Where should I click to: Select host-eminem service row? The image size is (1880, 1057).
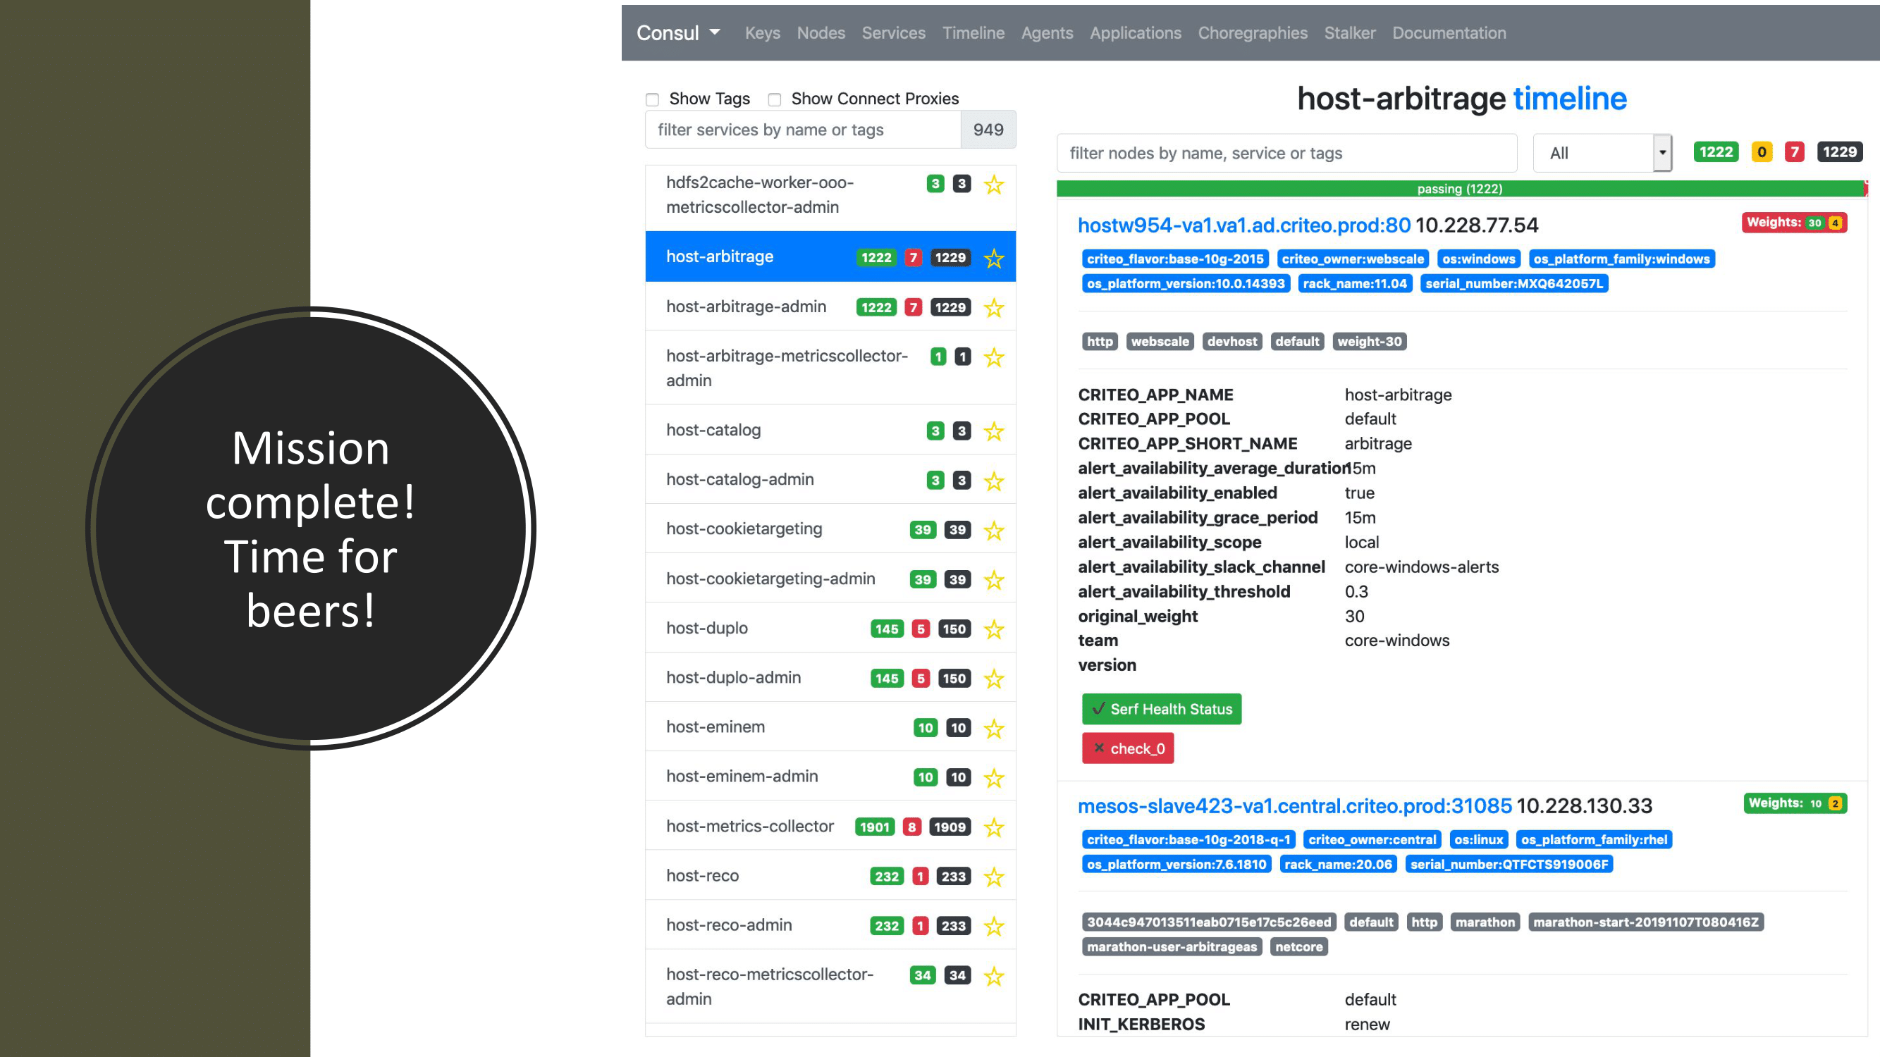coord(830,727)
